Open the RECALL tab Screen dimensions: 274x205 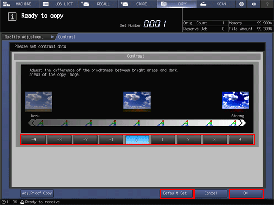click(98, 4)
